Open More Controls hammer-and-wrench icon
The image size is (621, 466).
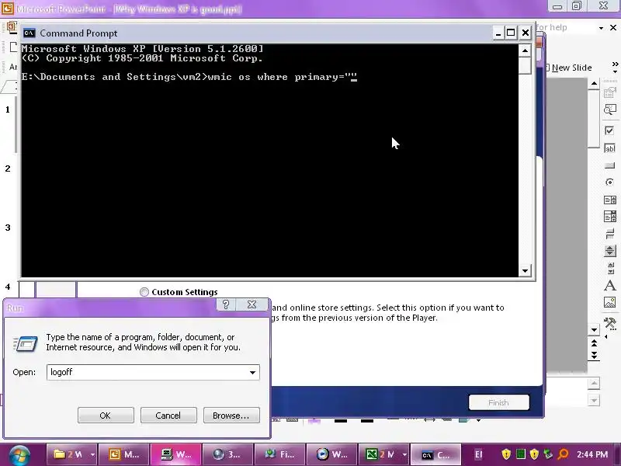pos(609,323)
